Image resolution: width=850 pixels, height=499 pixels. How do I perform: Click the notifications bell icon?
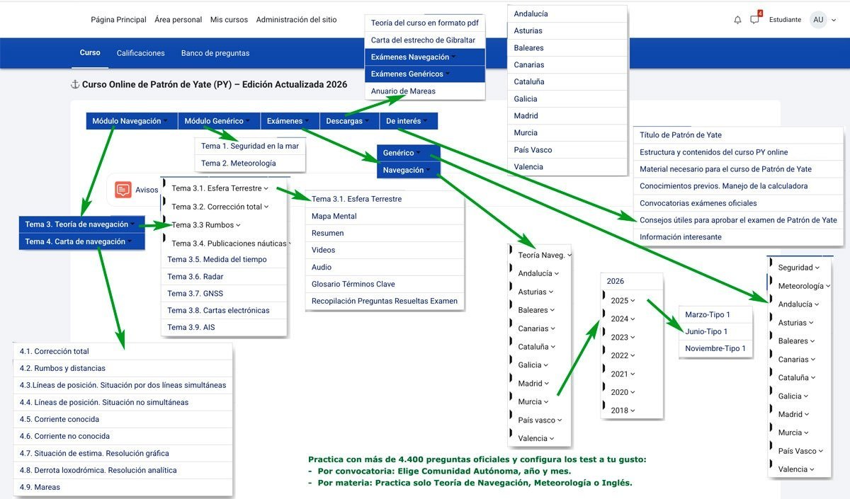click(737, 20)
